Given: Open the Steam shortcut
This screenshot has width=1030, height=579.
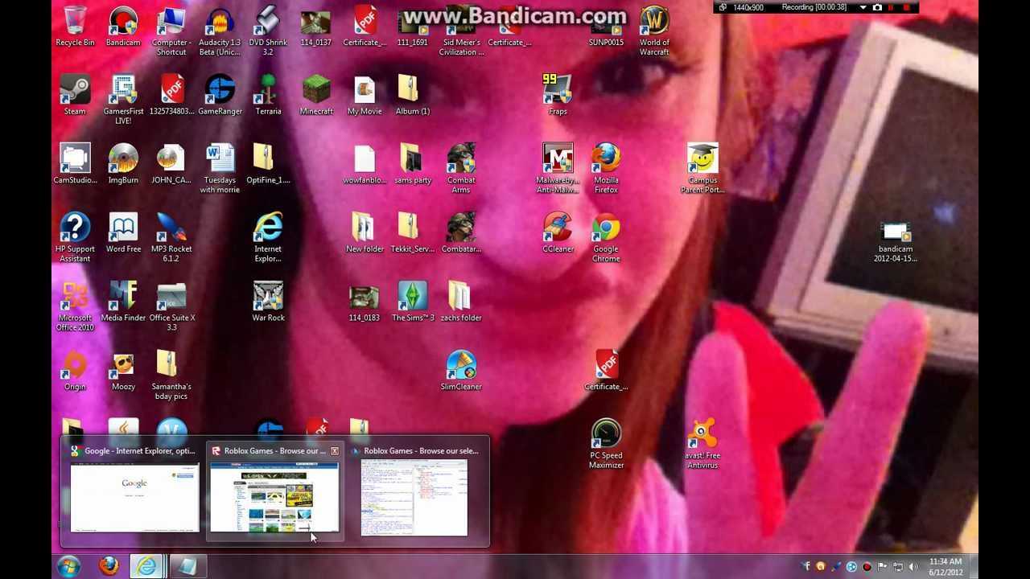Looking at the screenshot, I should (x=75, y=95).
